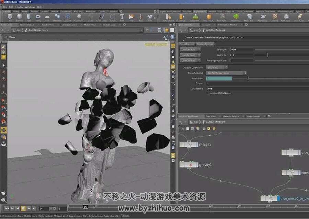Click the yellow sticky note icon in network toolbar

point(209,129)
